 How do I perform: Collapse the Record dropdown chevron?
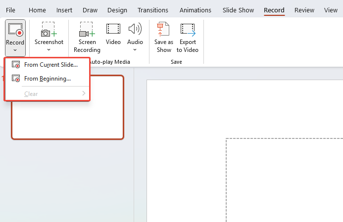tap(15, 50)
